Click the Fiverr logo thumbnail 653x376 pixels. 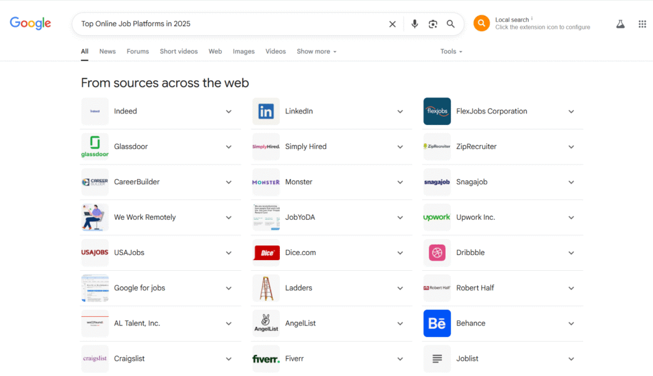[266, 359]
